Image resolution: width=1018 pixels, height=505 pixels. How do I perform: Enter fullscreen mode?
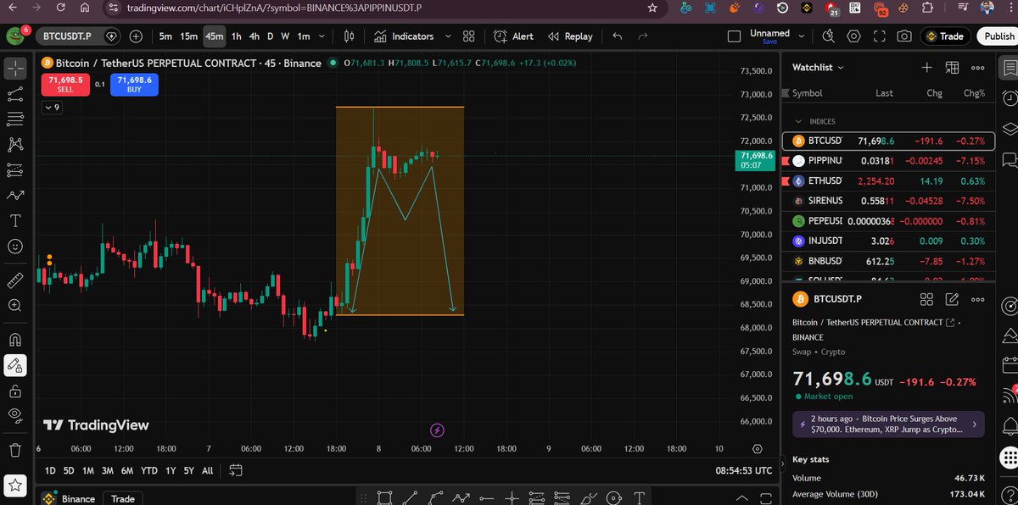[880, 36]
